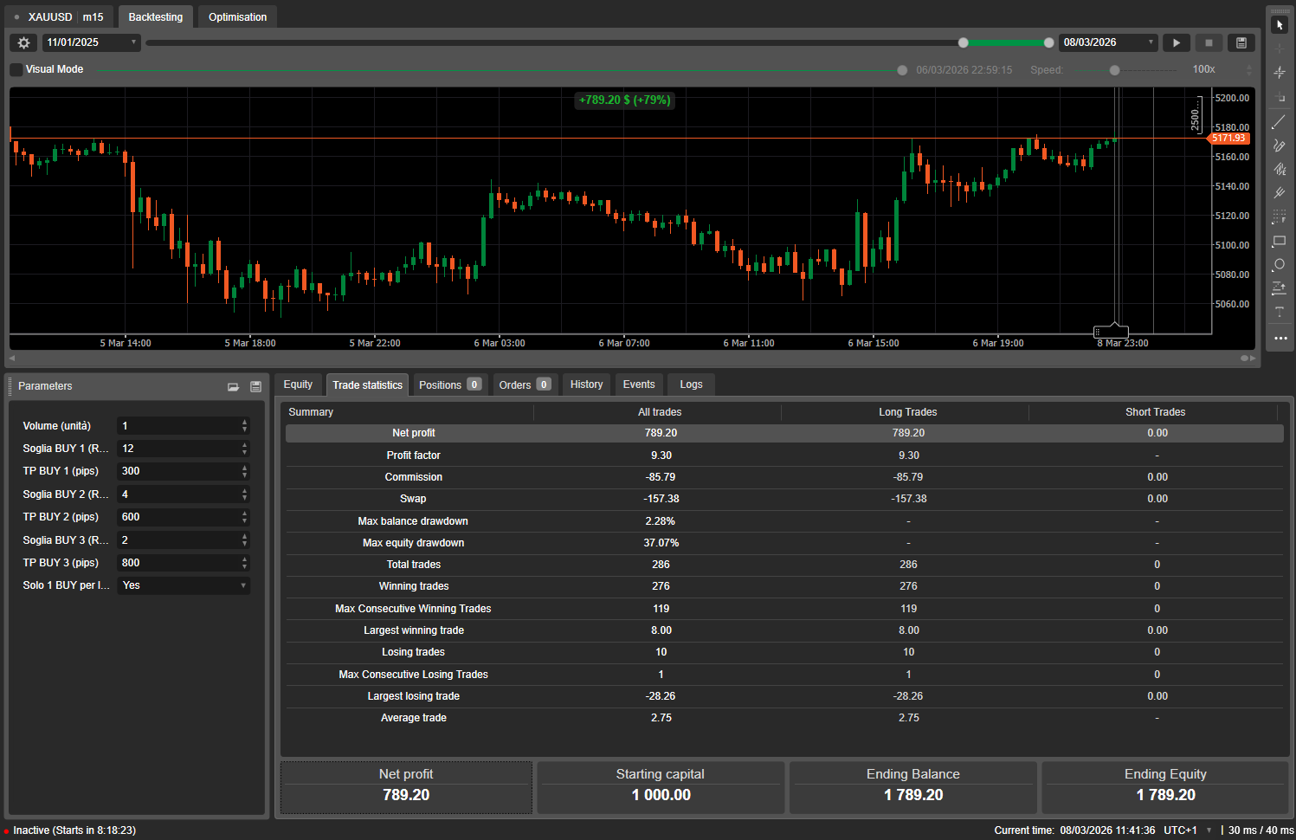This screenshot has height=840, width=1296.
Task: Switch to the Optimisation tab
Action: click(237, 17)
